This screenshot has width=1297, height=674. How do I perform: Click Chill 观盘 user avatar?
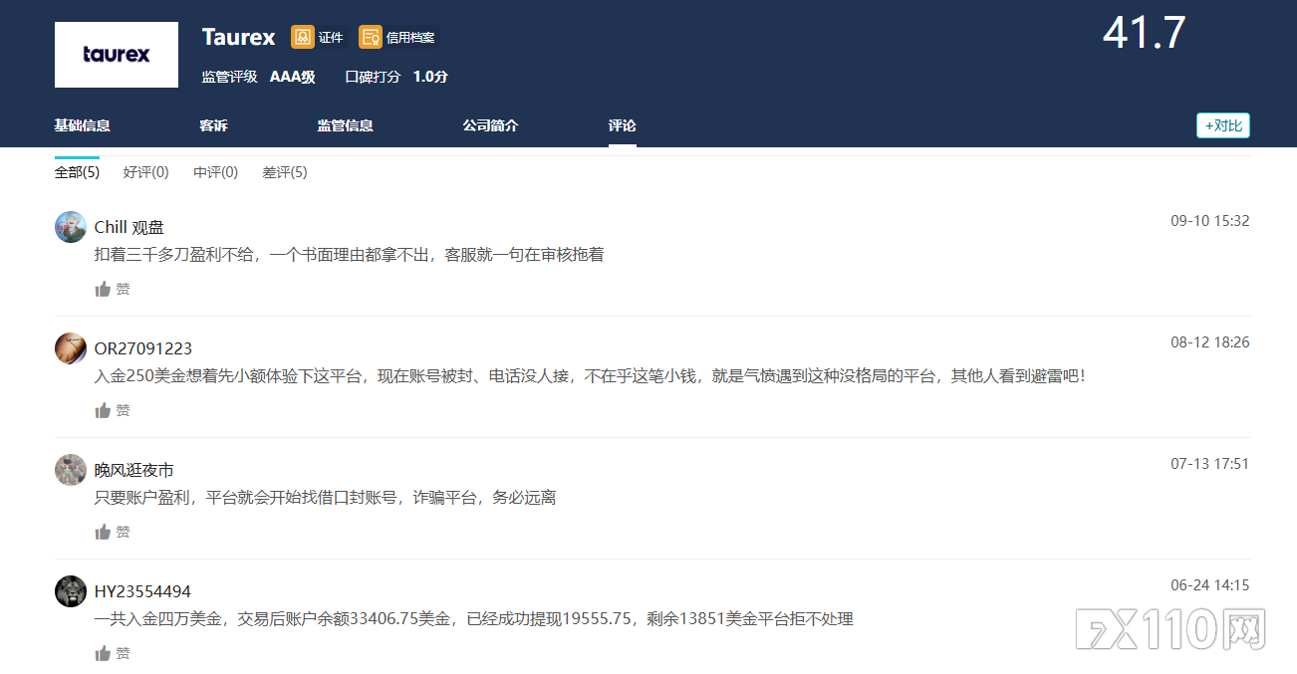(x=71, y=227)
